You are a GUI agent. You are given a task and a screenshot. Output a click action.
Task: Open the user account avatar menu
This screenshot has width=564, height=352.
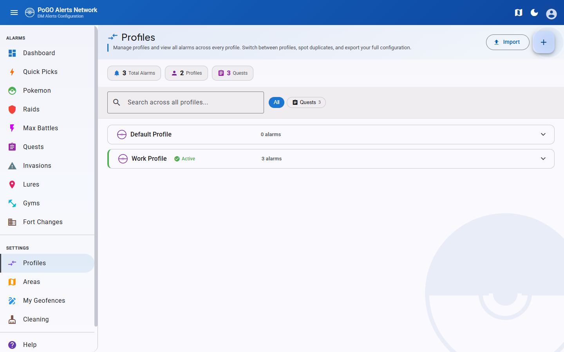pos(551,14)
